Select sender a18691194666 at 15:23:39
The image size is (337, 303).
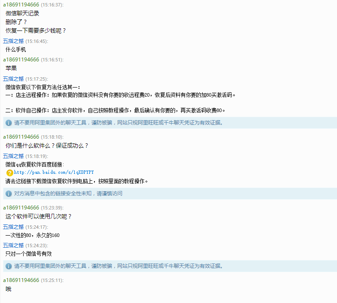click(x=21, y=207)
